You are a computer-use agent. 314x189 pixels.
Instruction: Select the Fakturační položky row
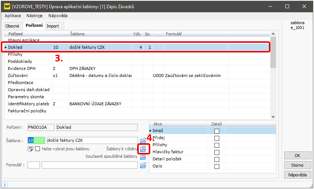(137, 111)
